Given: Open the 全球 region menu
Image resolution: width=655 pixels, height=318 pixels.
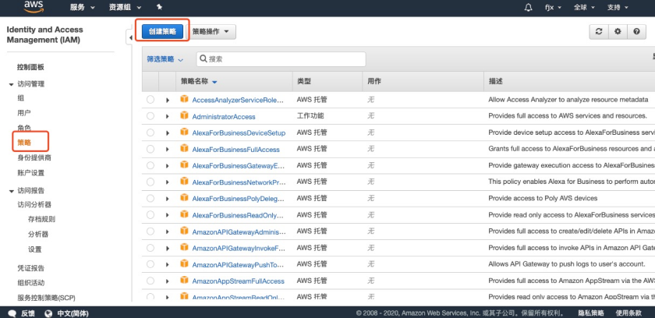Looking at the screenshot, I should point(584,8).
